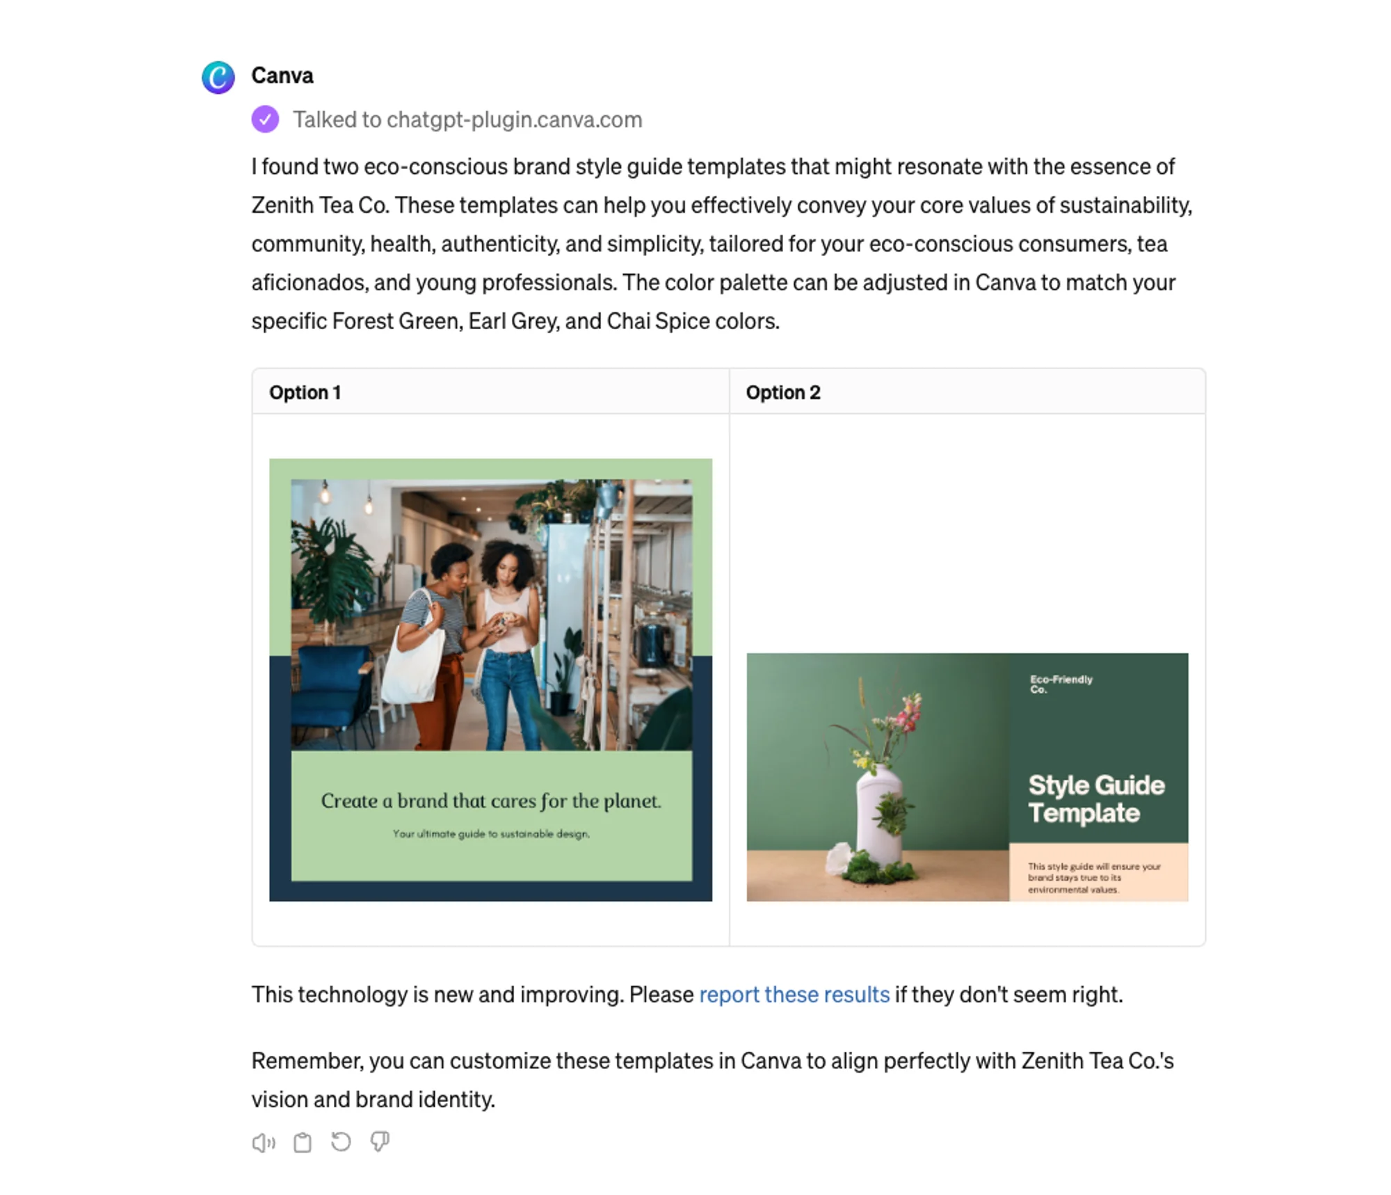This screenshot has height=1195, width=1391.
Task: Click the 'Your ultimate guide to sustainable design' subtitle
Action: [x=491, y=833]
